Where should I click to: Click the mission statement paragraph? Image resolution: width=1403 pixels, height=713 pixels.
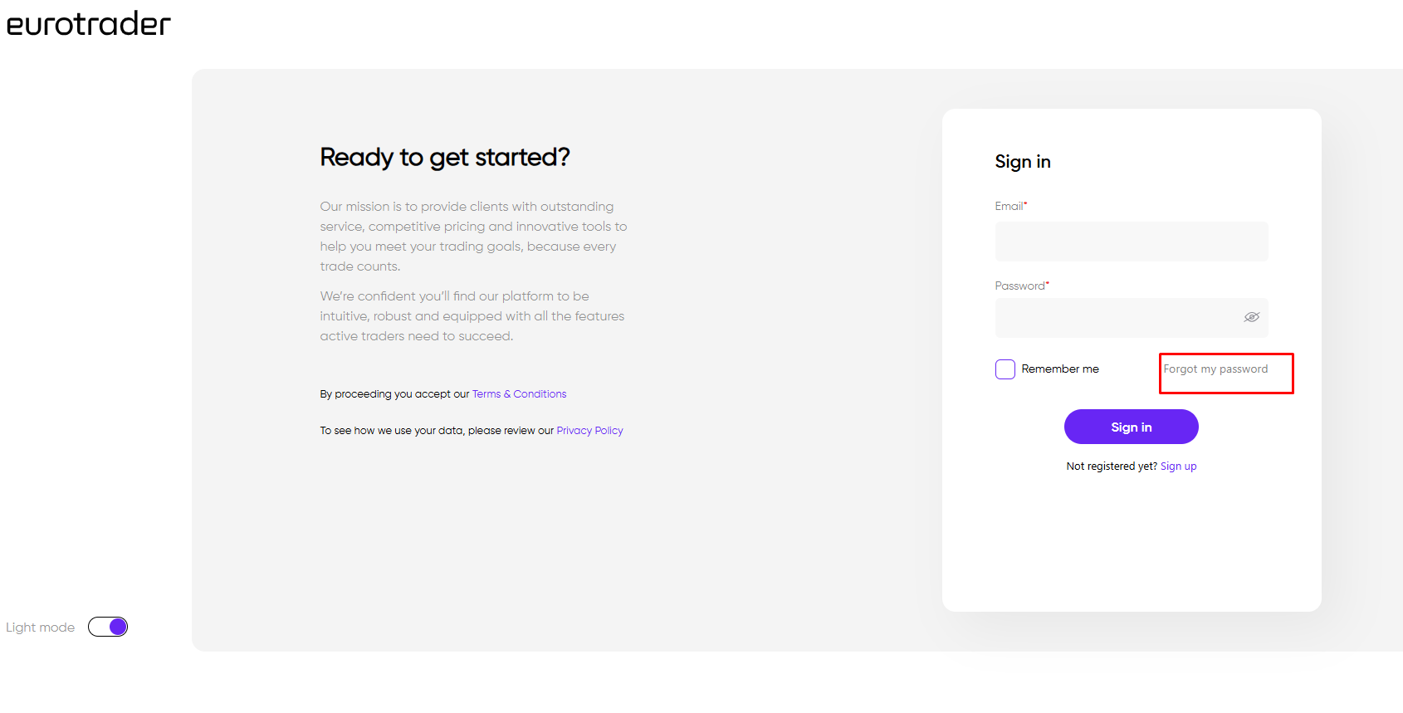[473, 237]
